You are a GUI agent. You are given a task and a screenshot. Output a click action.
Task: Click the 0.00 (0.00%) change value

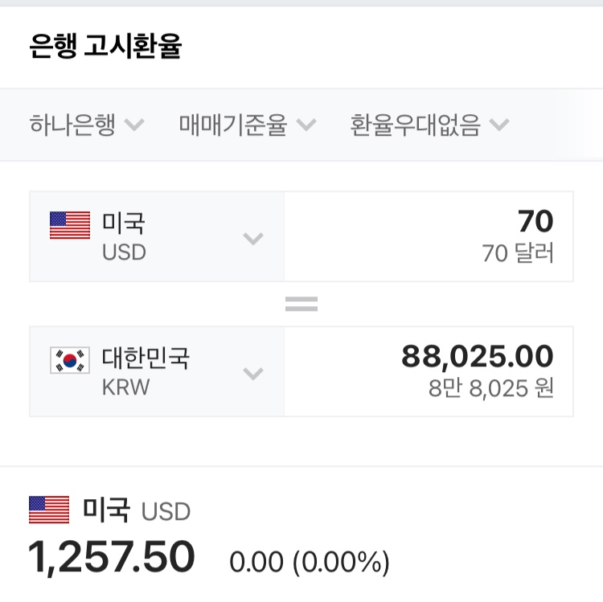pos(310,563)
